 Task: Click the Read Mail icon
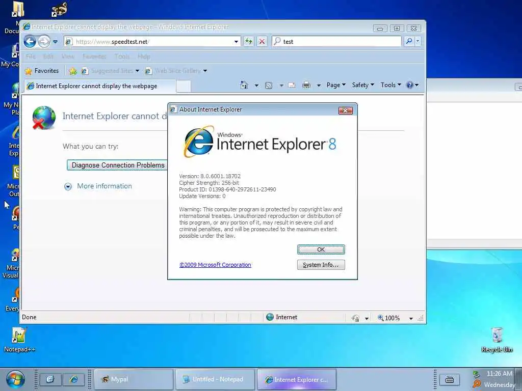[x=292, y=86]
